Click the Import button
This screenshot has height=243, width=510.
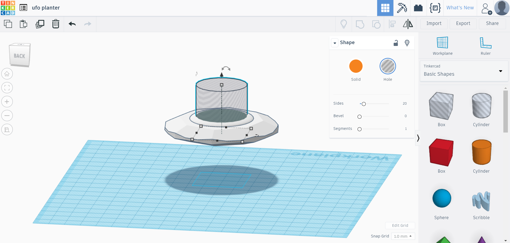click(434, 24)
